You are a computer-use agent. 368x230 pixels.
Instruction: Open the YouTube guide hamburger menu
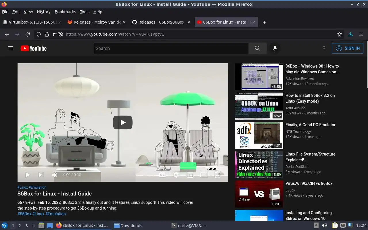(x=10, y=48)
